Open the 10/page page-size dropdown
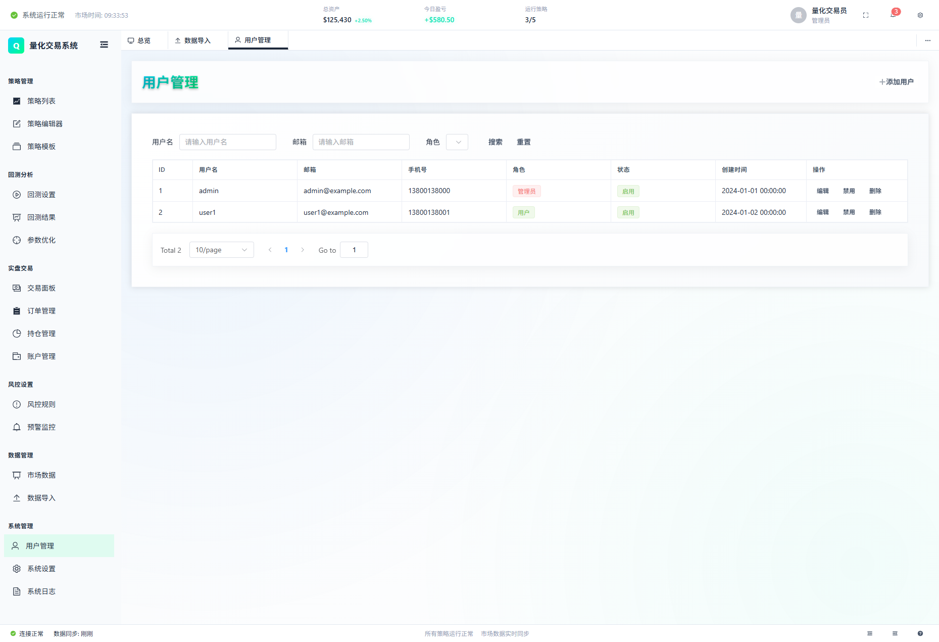 pos(222,250)
